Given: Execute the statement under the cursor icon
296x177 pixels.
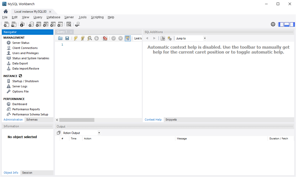Looking at the screenshot, I should click(83, 38).
